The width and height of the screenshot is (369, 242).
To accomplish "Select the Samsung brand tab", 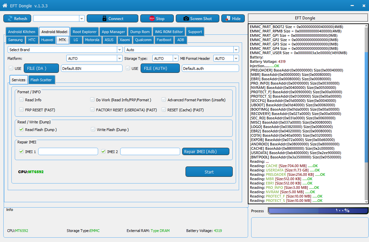I will (x=15, y=40).
